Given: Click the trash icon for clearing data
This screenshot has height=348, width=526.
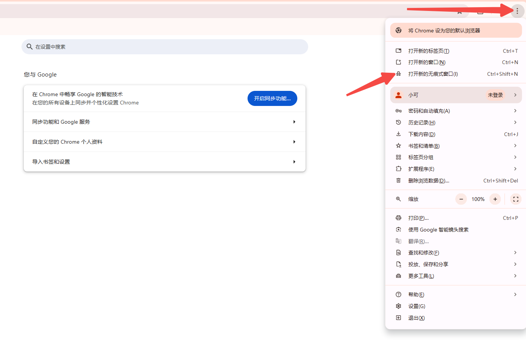Looking at the screenshot, I should tap(398, 181).
